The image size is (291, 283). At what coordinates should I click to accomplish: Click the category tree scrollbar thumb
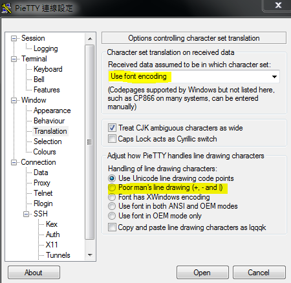pyautogui.click(x=89, y=142)
